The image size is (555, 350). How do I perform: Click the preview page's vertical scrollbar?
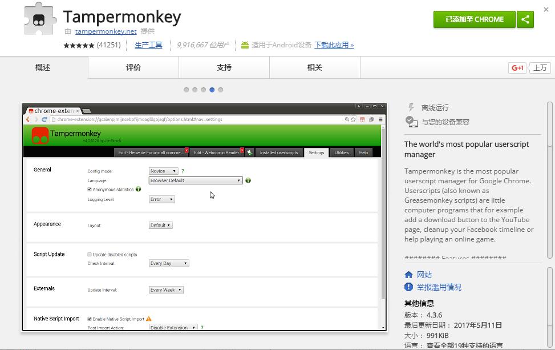coord(383,227)
